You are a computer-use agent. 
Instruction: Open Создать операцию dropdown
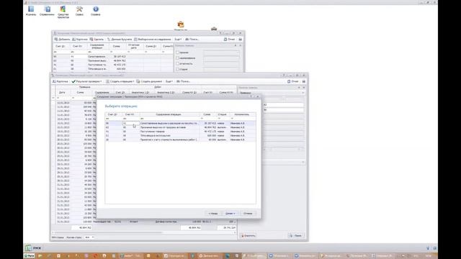(120, 81)
